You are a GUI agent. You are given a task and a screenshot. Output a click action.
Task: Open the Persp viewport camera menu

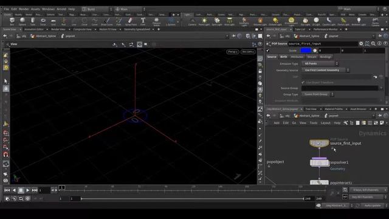pos(232,52)
